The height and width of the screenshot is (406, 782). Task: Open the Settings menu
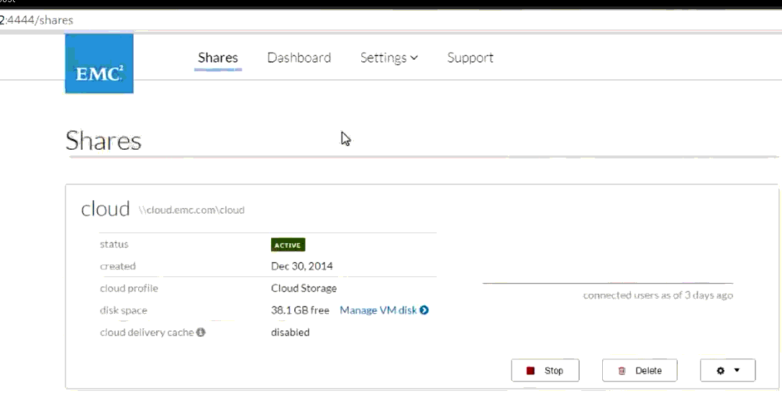[389, 58]
